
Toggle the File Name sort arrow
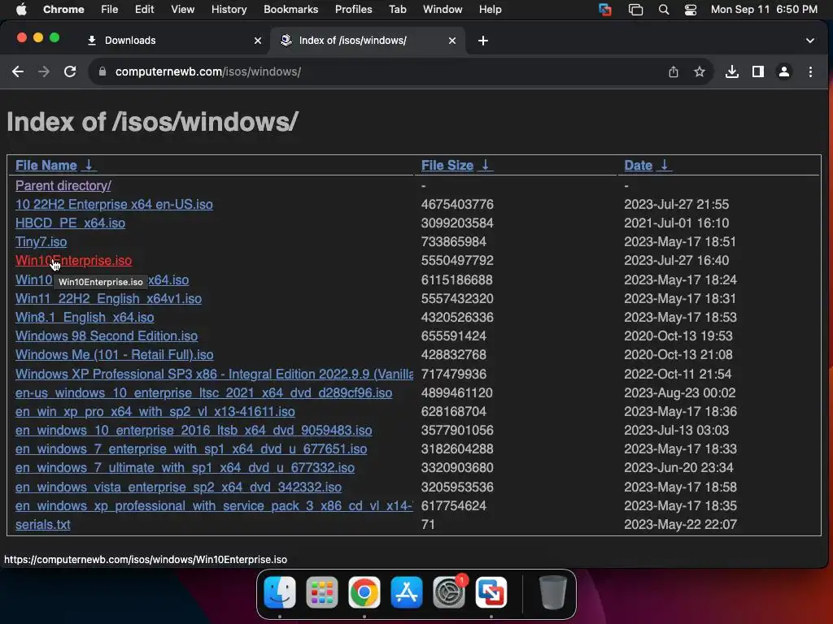pyautogui.click(x=89, y=165)
